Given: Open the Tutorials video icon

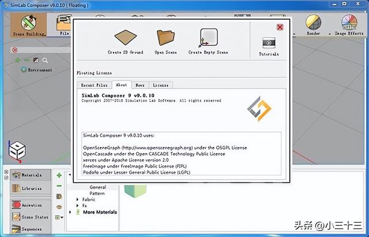Looking at the screenshot, I should (x=269, y=43).
